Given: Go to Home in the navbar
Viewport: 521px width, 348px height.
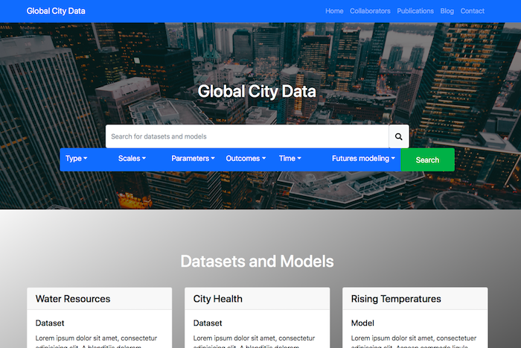Looking at the screenshot, I should pyautogui.click(x=334, y=11).
